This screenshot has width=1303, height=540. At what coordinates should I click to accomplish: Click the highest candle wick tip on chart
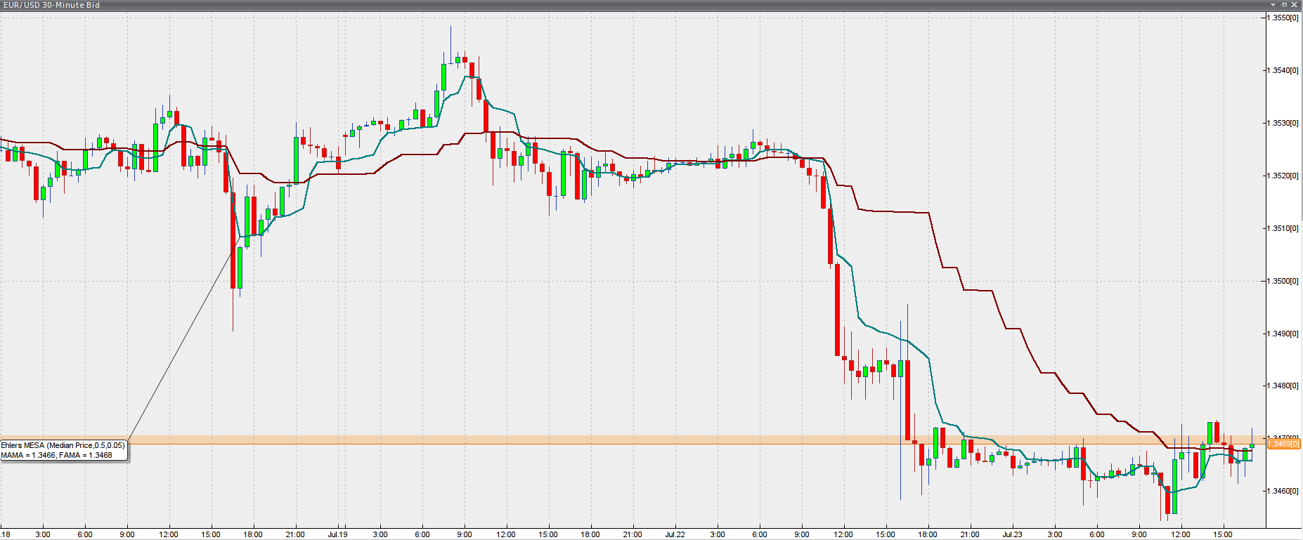point(450,27)
